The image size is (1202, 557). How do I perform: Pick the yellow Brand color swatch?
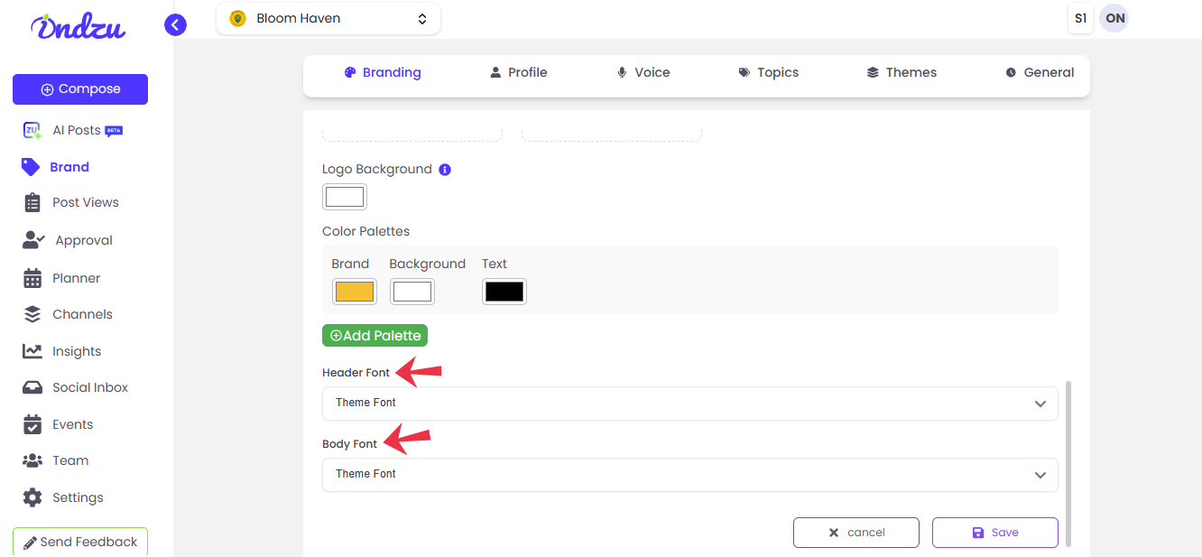coord(354,292)
